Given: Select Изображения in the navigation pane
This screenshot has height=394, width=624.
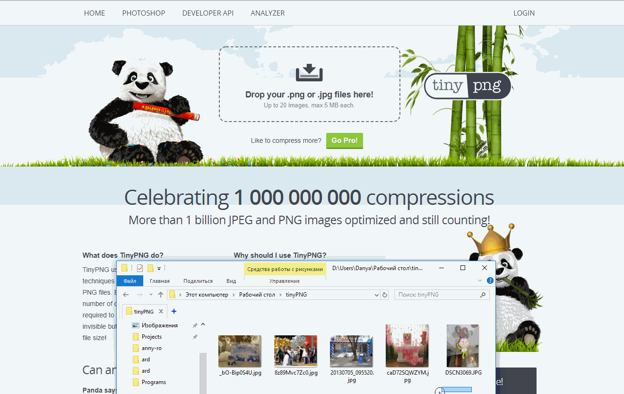Looking at the screenshot, I should click(x=159, y=325).
